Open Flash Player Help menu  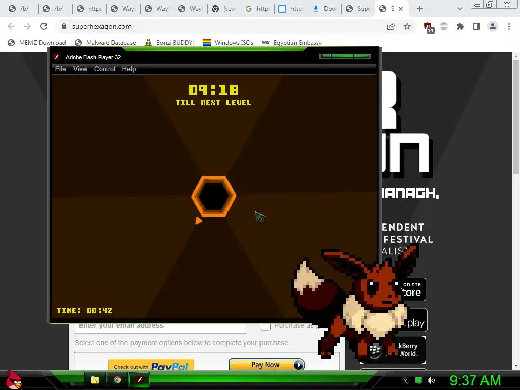128,69
